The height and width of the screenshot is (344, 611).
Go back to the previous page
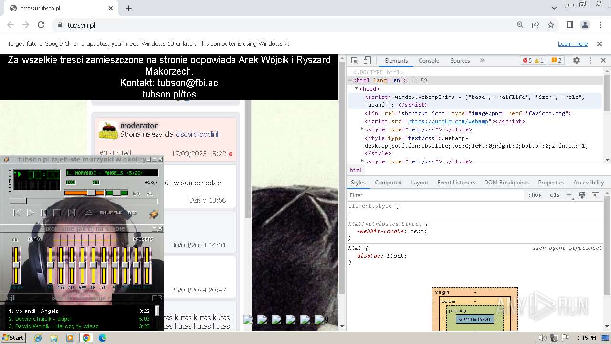click(11, 25)
